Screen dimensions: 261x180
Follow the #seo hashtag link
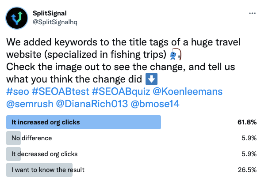(18, 91)
